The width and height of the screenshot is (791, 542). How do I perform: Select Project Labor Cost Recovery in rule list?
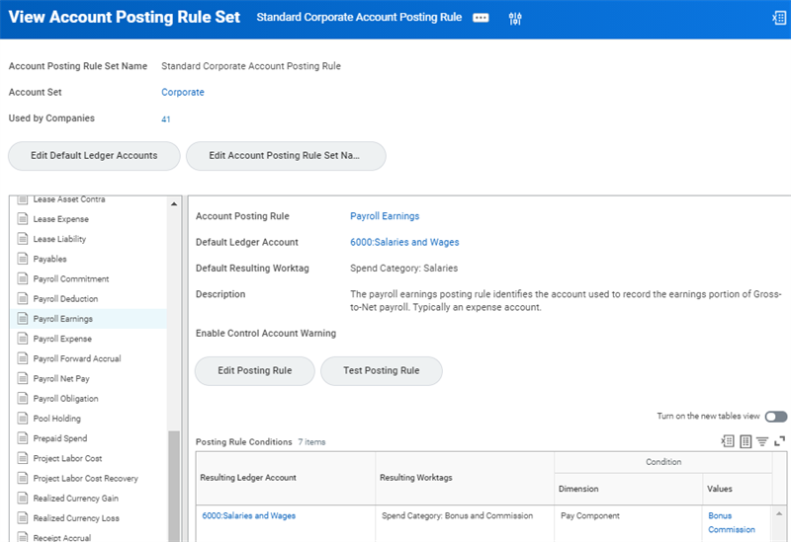coord(86,478)
